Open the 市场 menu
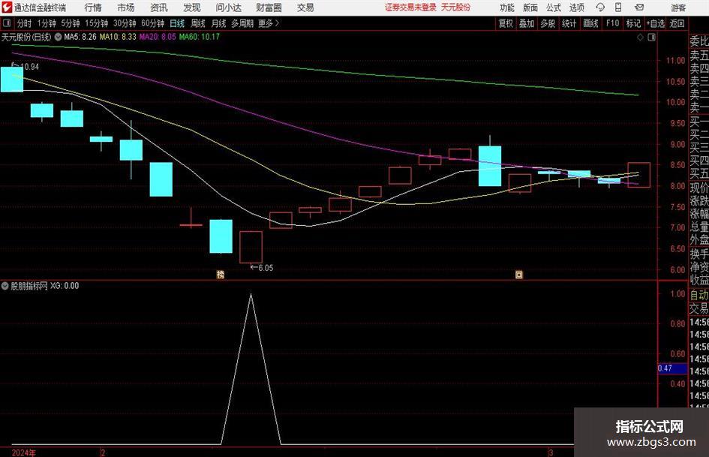This screenshot has width=709, height=457. point(126,8)
